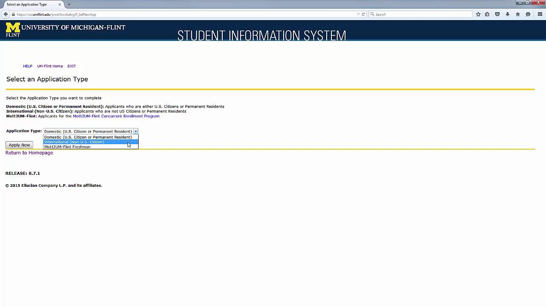This screenshot has height=307, width=546.
Task: Focus the browser Search field
Action: coord(420,14)
